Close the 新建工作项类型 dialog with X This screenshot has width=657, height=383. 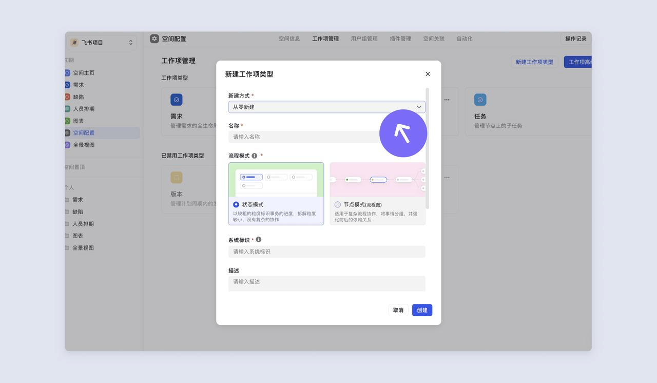428,74
